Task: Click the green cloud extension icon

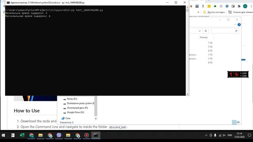Action: coord(215,6)
